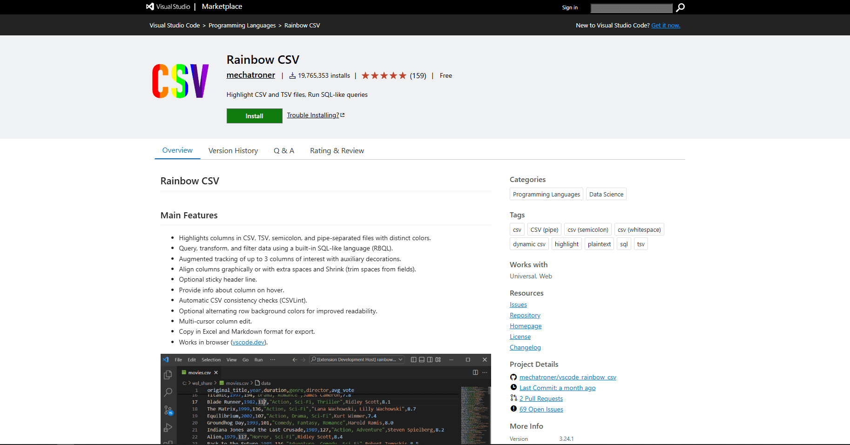Toggle the split editor icon above the tab
Image resolution: width=850 pixels, height=445 pixels.
[475, 372]
